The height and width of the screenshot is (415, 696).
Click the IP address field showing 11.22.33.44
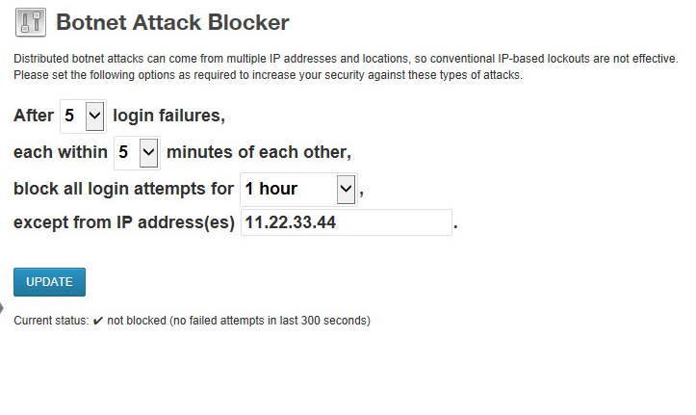[347, 222]
